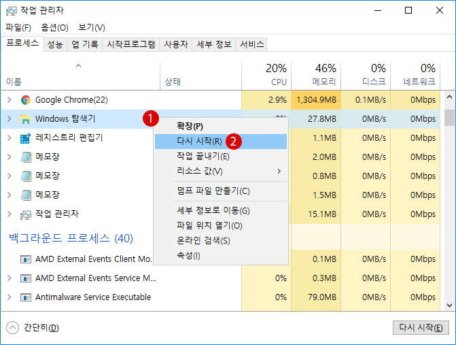Image resolution: width=456 pixels, height=345 pixels.
Task: Expand the Windows 탐색기 process row
Action: (x=10, y=119)
